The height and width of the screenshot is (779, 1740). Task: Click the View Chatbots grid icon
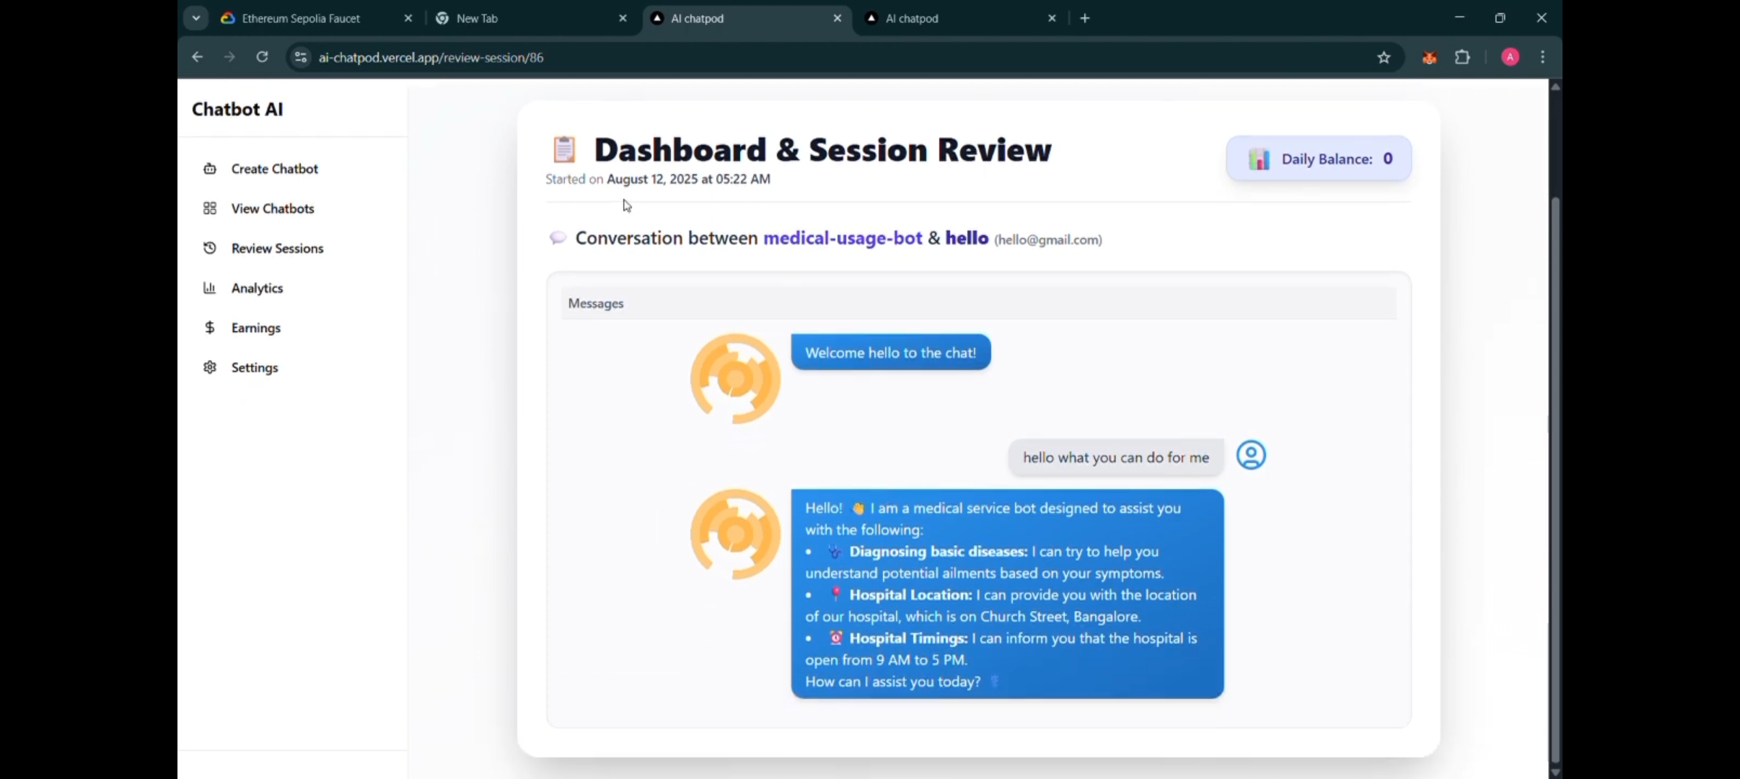pyautogui.click(x=210, y=208)
